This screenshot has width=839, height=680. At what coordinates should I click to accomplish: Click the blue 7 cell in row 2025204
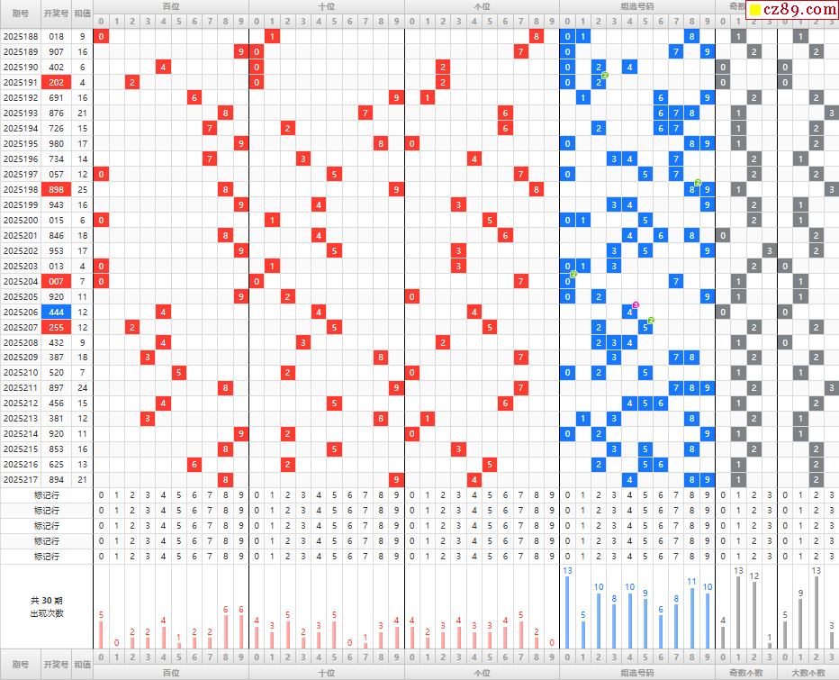[x=676, y=282]
